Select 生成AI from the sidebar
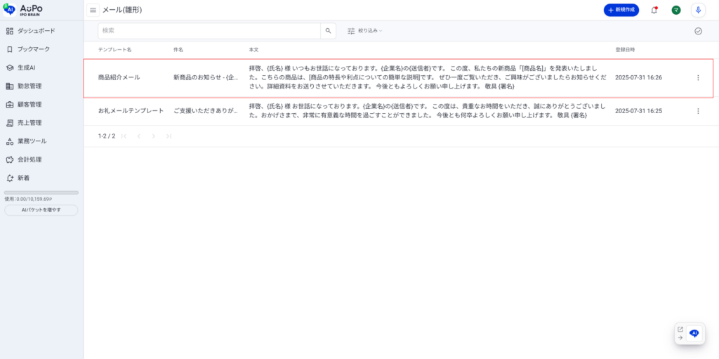 [x=26, y=67]
